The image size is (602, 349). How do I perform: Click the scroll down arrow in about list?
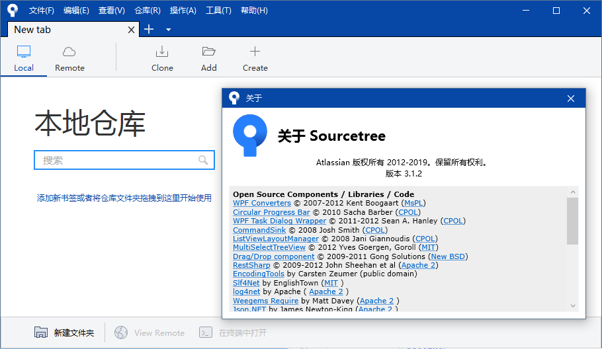click(573, 305)
